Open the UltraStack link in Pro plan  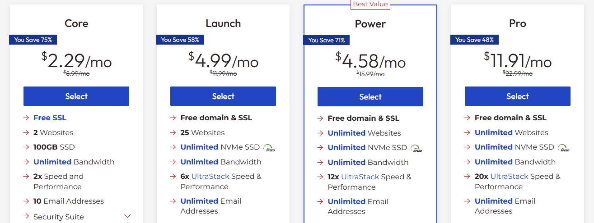tap(507, 177)
